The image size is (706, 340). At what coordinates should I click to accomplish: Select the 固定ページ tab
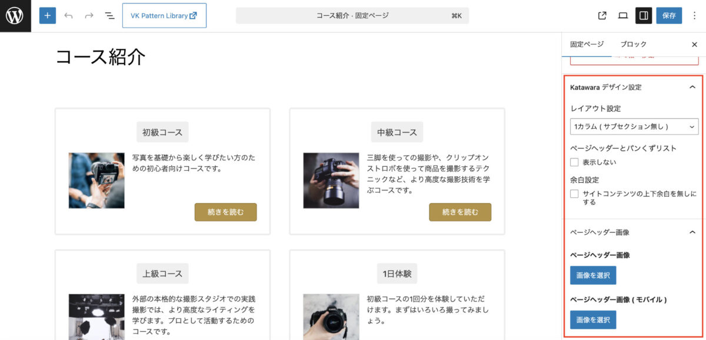(587, 44)
